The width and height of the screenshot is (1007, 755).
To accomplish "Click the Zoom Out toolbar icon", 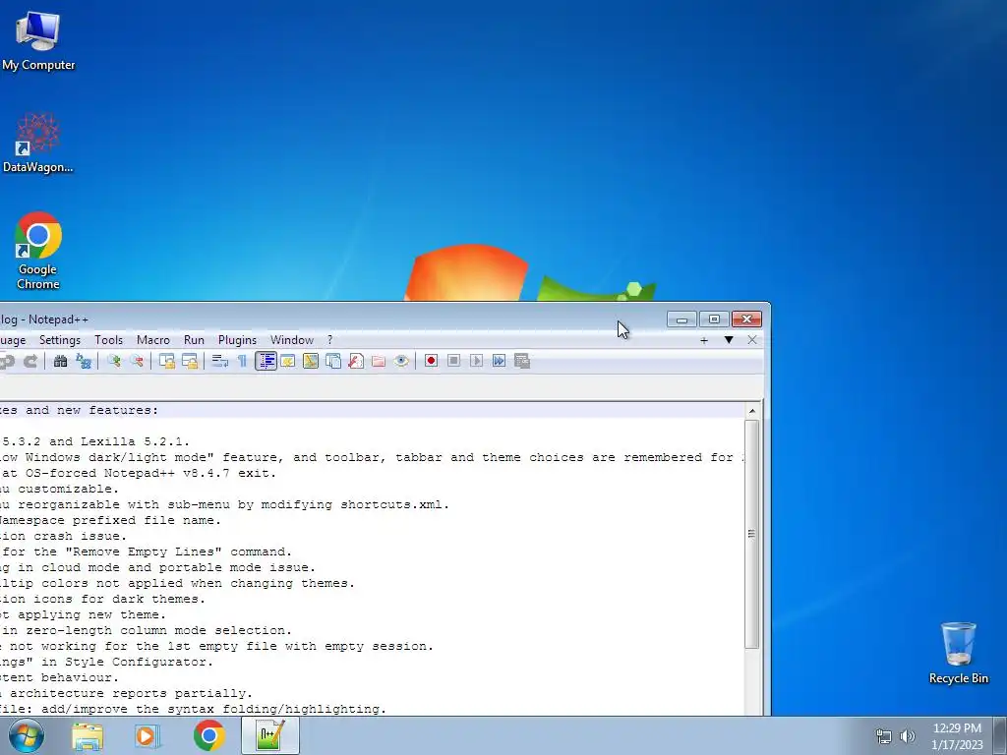I will click(136, 362).
